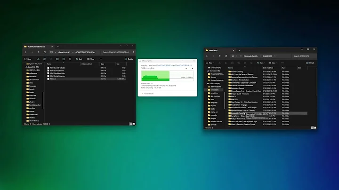Screen dimensions: 339x190
Task: Open a new tab in GAME RIPS window
Action: coord(239,50)
